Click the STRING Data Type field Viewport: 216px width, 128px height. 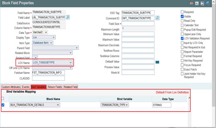click(162, 105)
